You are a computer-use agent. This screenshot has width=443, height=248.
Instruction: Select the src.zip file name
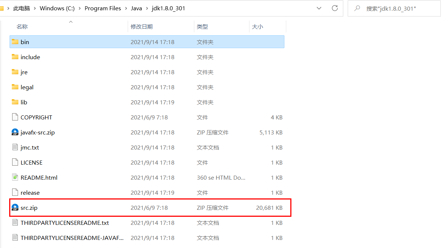tap(29, 208)
